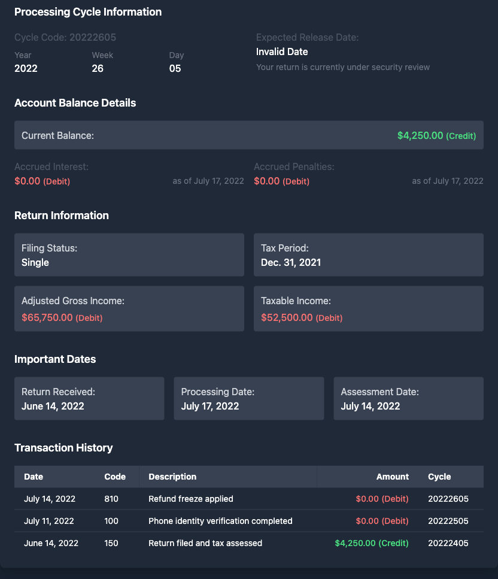Click the Adjusted Gross Income card
Screen dimensions: 498x579
pos(129,309)
